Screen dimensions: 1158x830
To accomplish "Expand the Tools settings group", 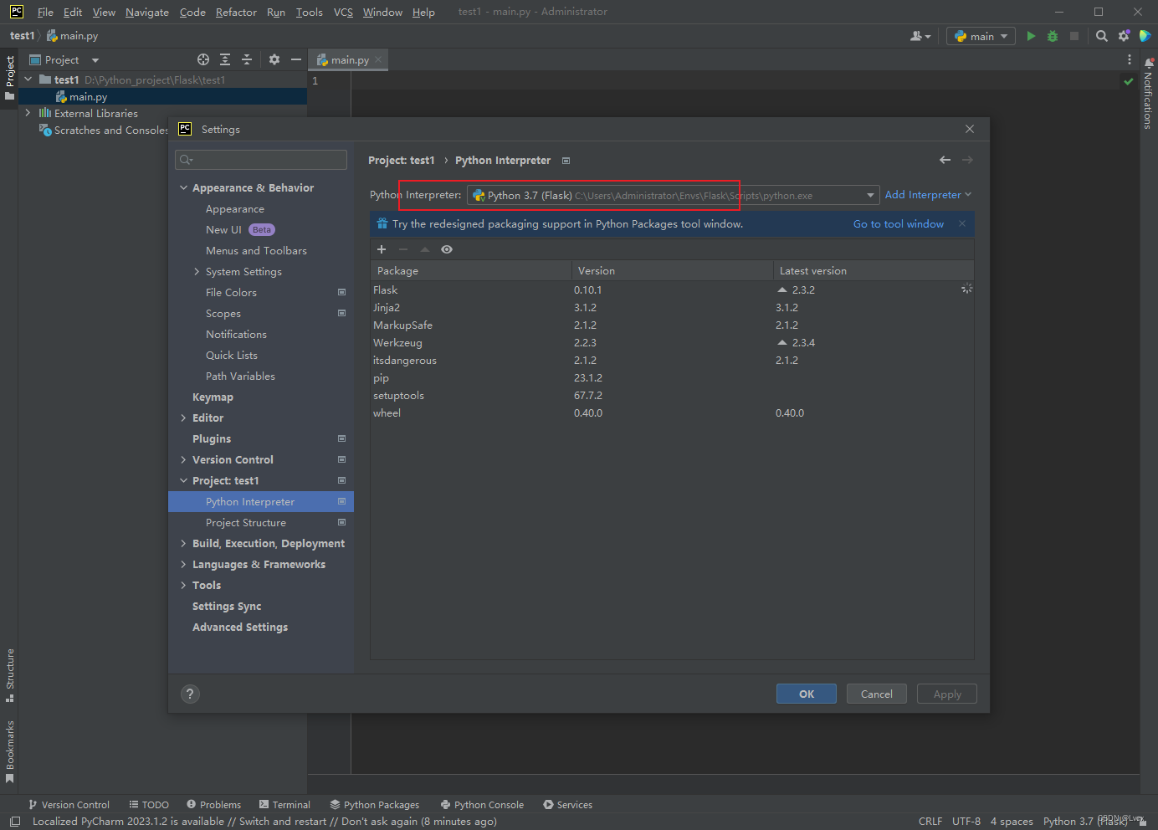I will click(x=183, y=586).
